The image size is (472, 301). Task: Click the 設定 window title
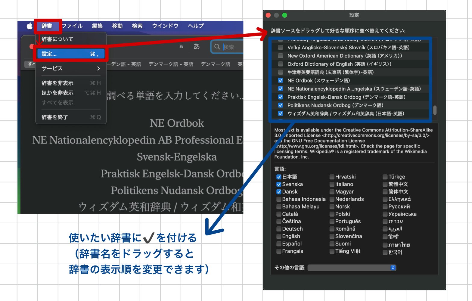pos(354,15)
